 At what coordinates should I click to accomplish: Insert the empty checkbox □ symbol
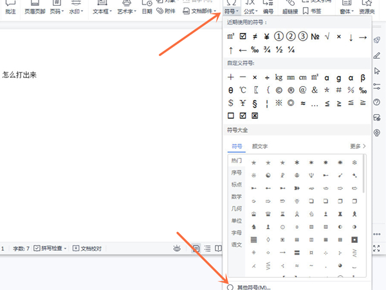tap(230, 115)
